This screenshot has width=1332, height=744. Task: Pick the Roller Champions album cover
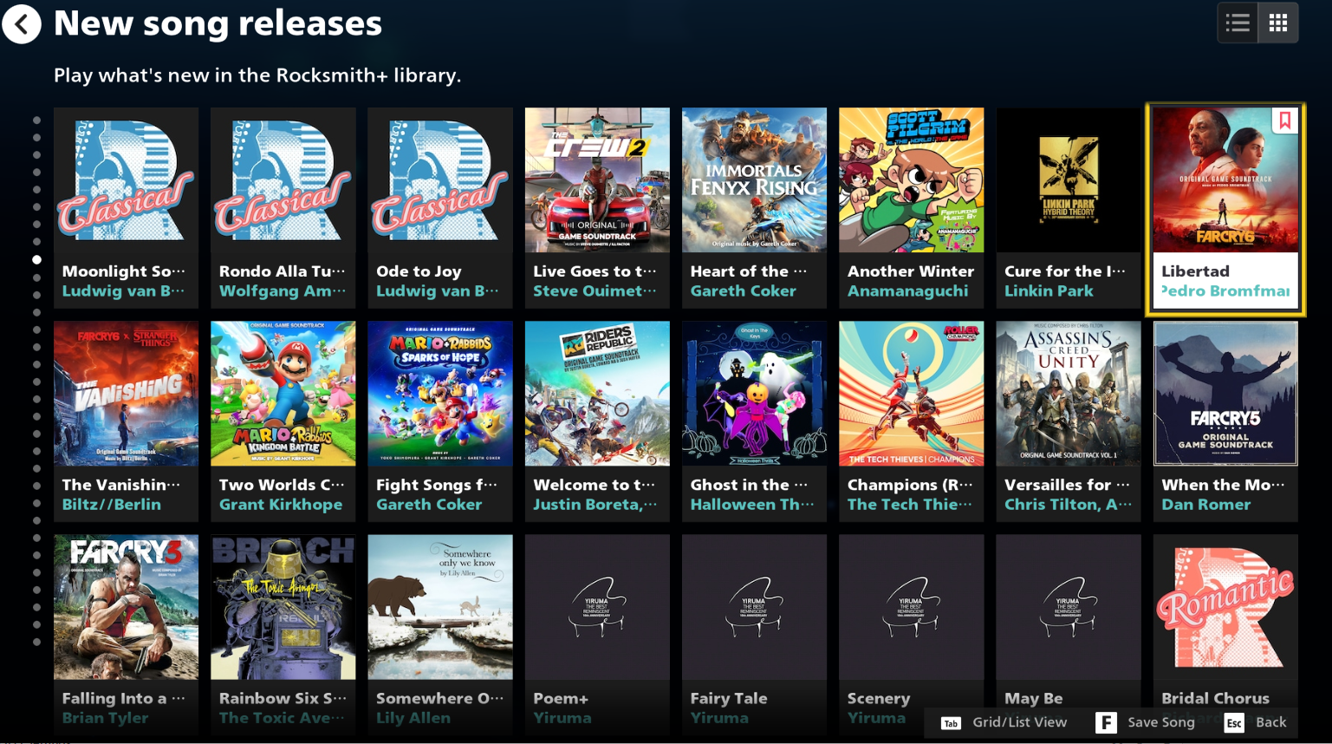click(912, 394)
